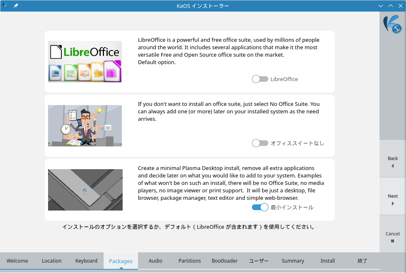Screen dimensions: 406x273
Task: Click the LibreOffice logo thumbnail
Action: tap(85, 62)
